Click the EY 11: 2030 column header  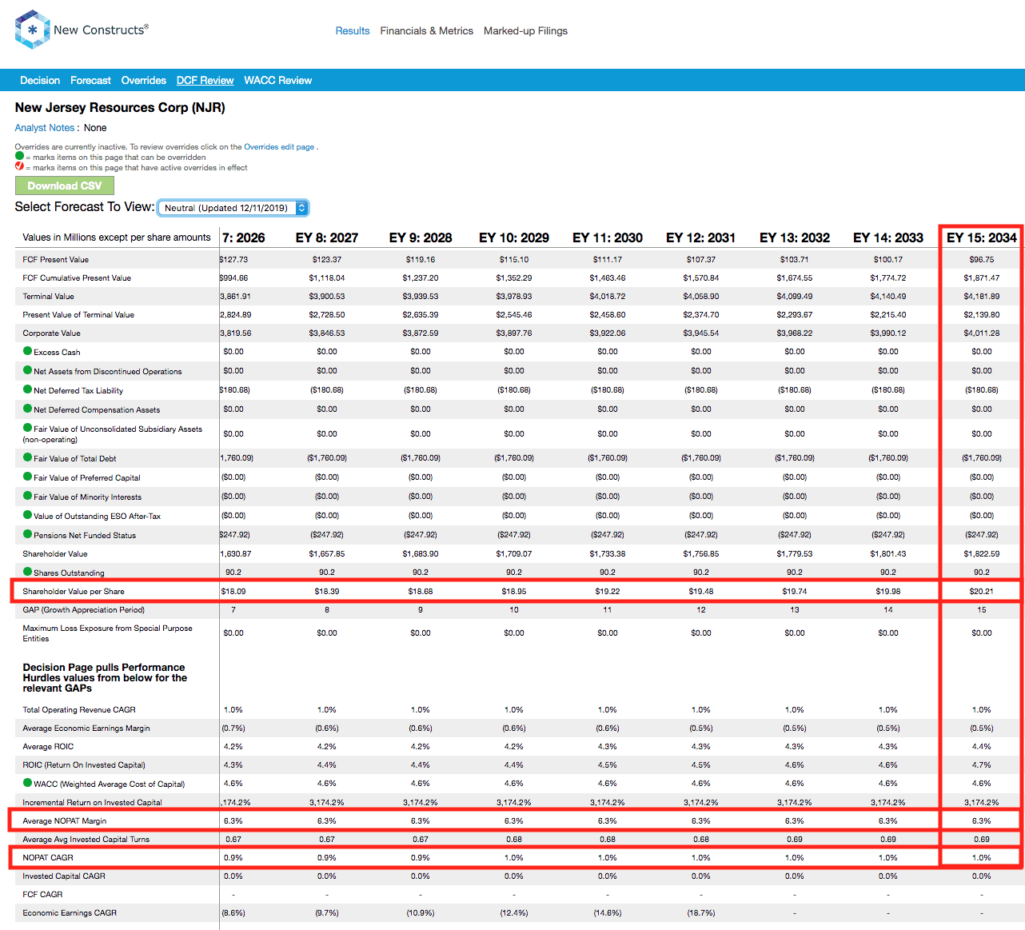608,237
